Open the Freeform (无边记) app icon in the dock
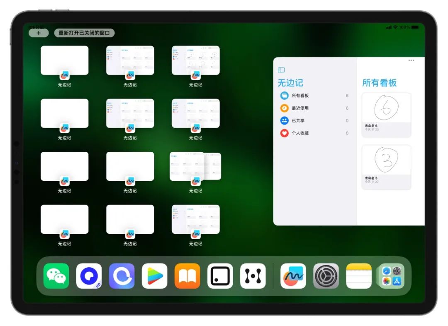The image size is (448, 326). [293, 276]
